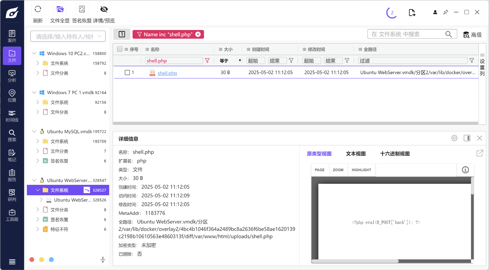Click the info icon in preview viewer

click(465, 170)
